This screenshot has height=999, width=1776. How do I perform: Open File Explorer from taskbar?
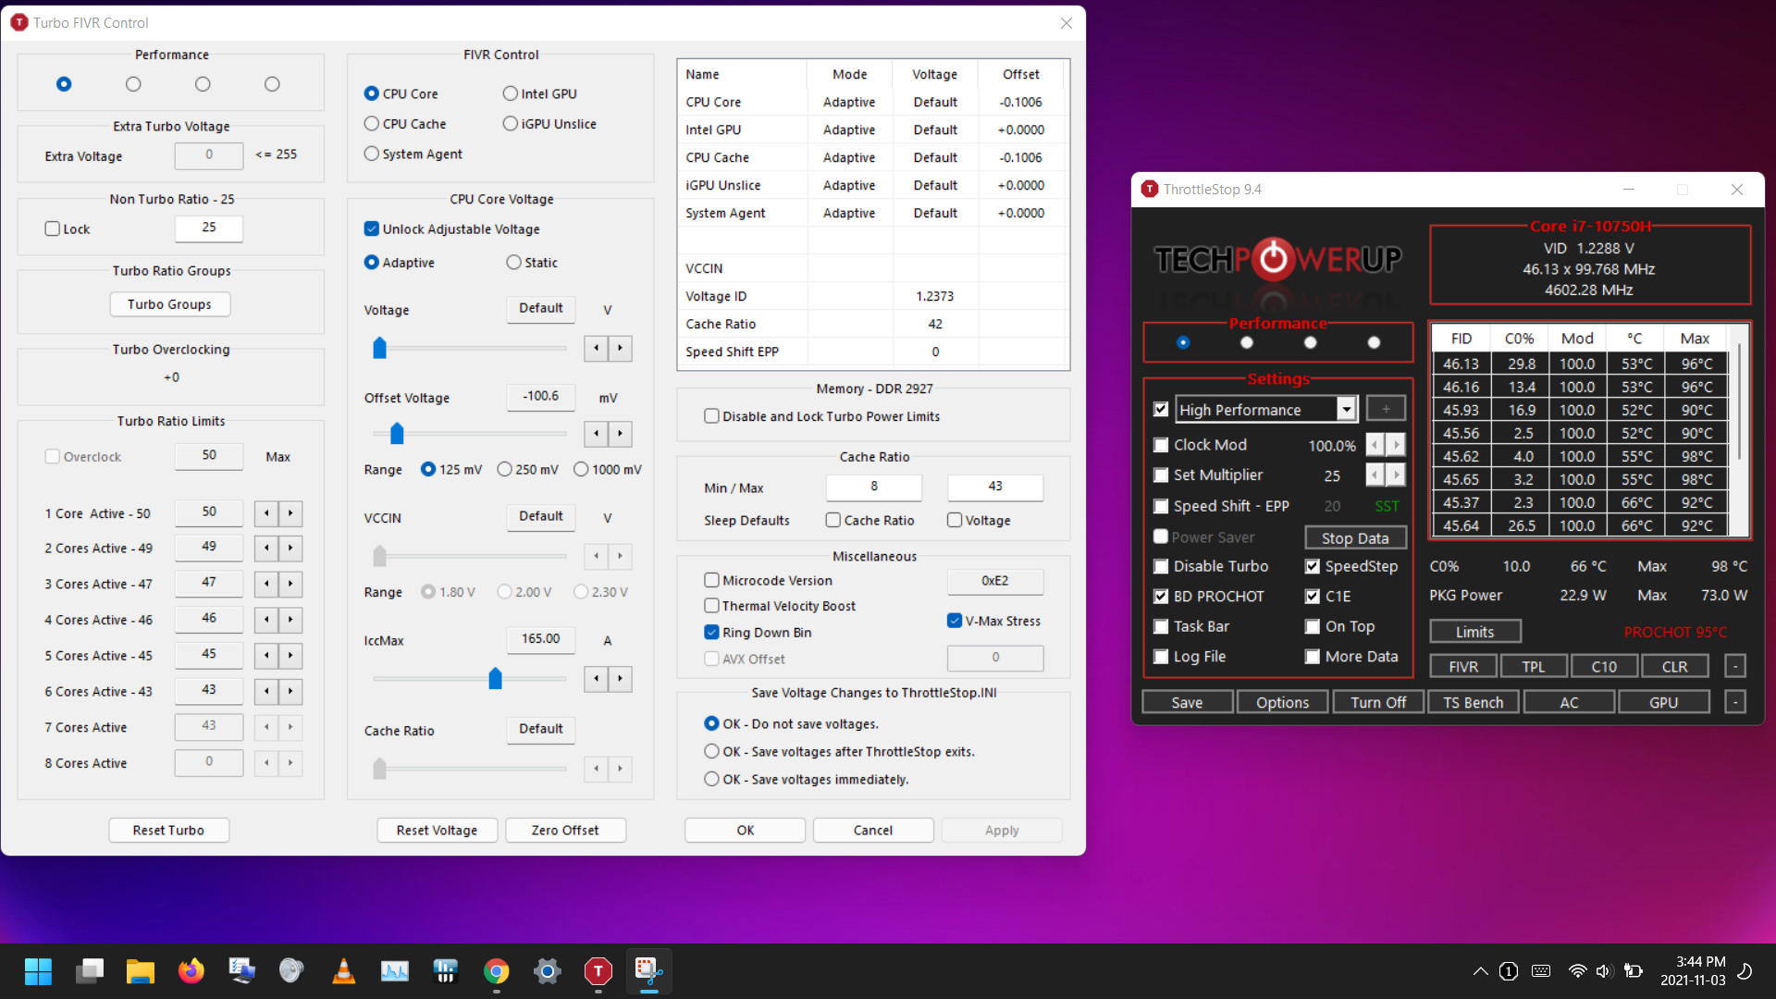(141, 971)
